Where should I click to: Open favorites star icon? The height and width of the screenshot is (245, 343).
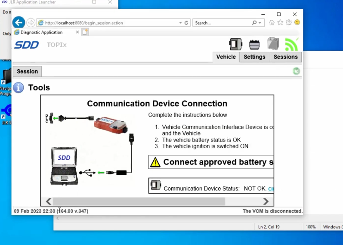(280, 22)
